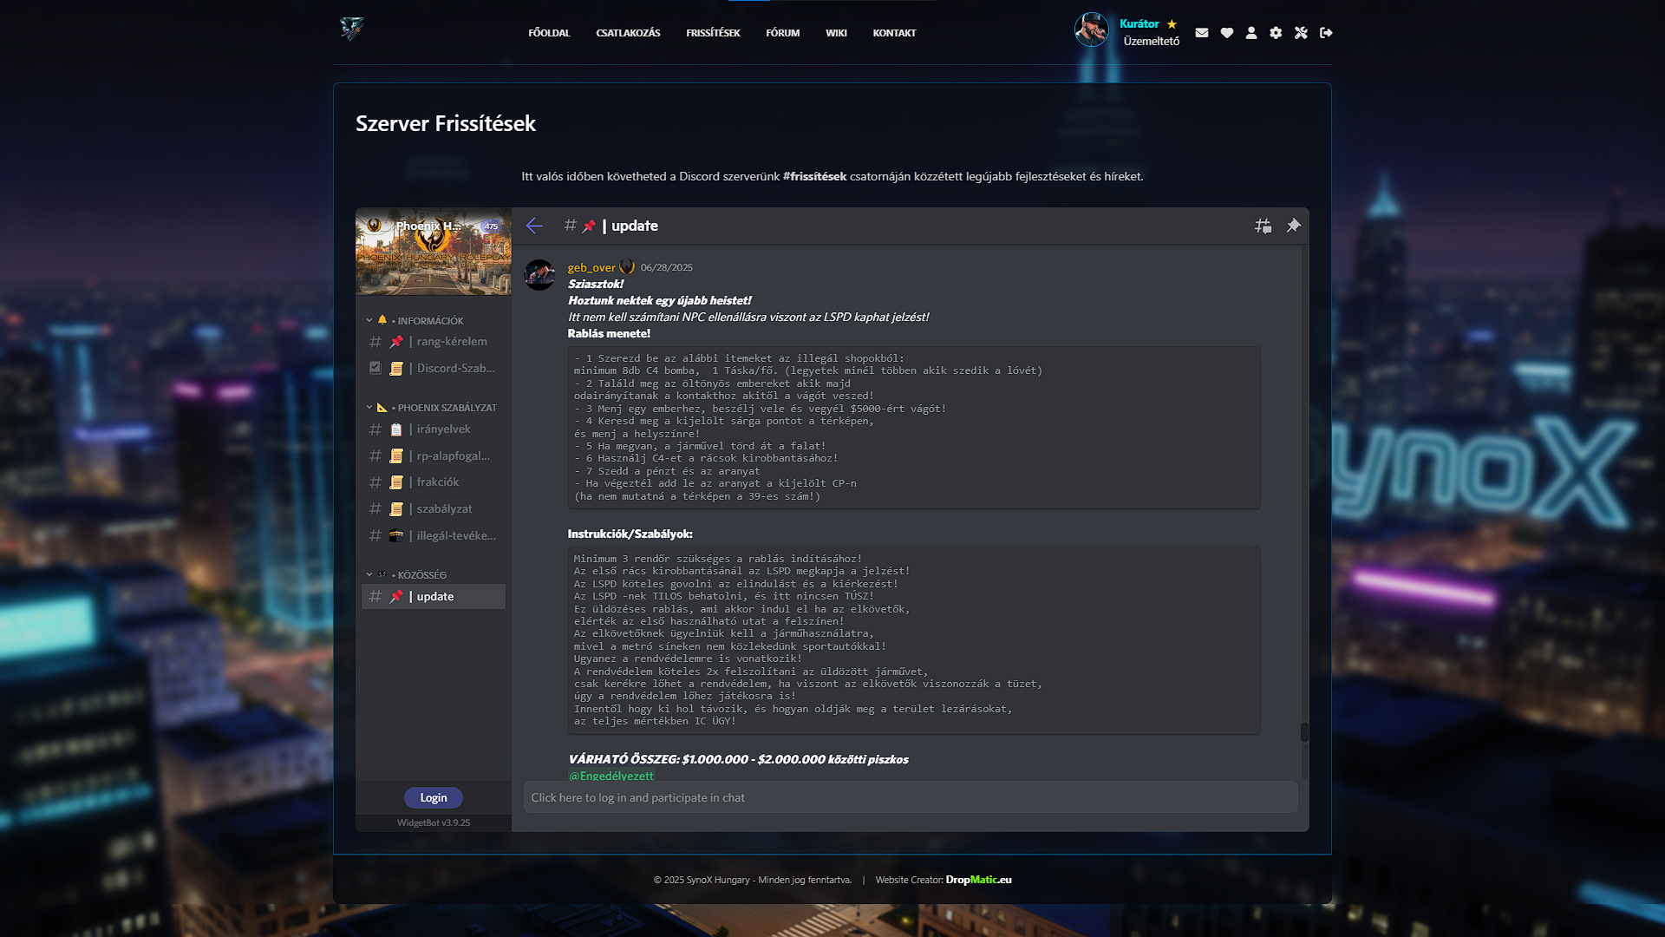Click the rules checkbox icon beside Discord-Szab channel
Image resolution: width=1665 pixels, height=937 pixels.
pos(375,368)
